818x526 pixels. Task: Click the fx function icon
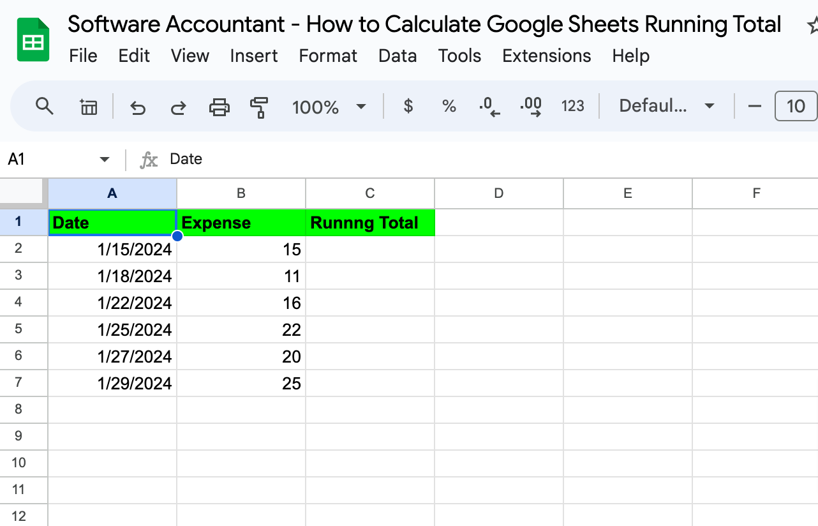149,160
